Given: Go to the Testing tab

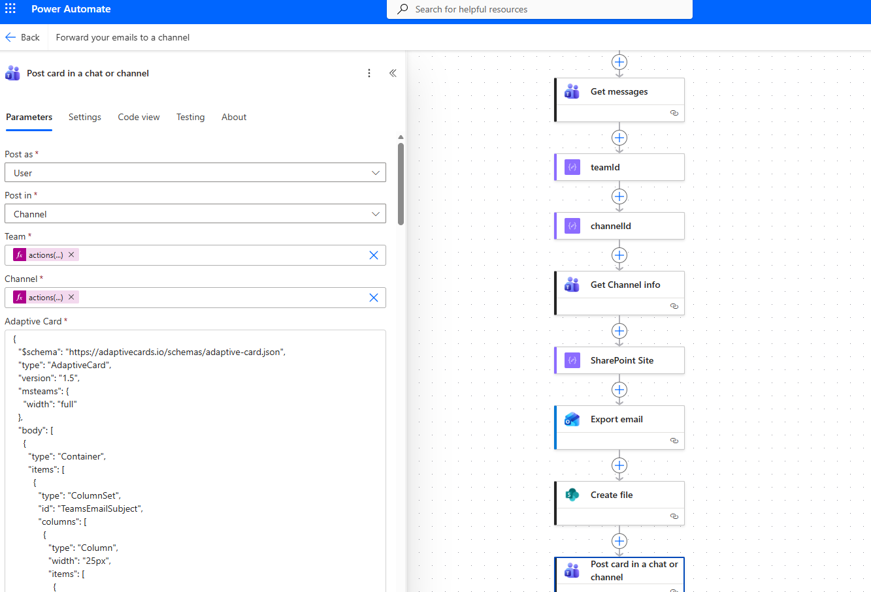Looking at the screenshot, I should [x=190, y=117].
